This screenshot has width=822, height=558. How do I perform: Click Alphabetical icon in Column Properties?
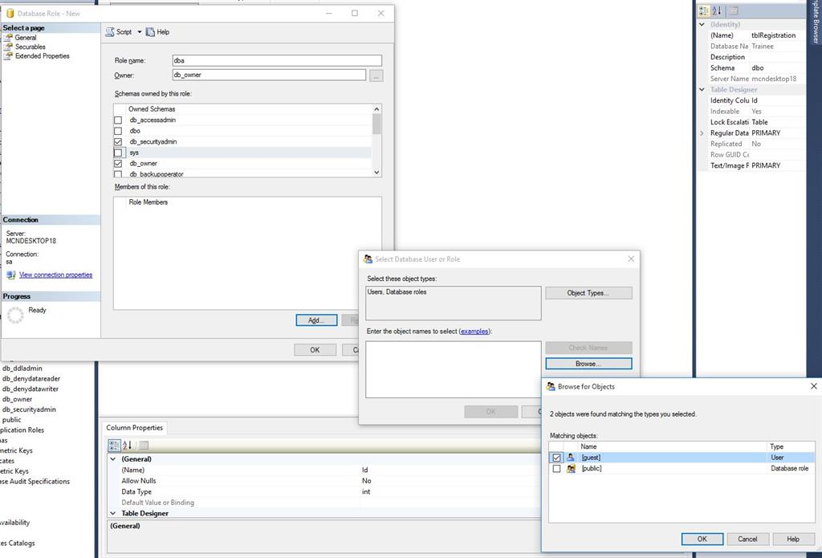point(127,446)
